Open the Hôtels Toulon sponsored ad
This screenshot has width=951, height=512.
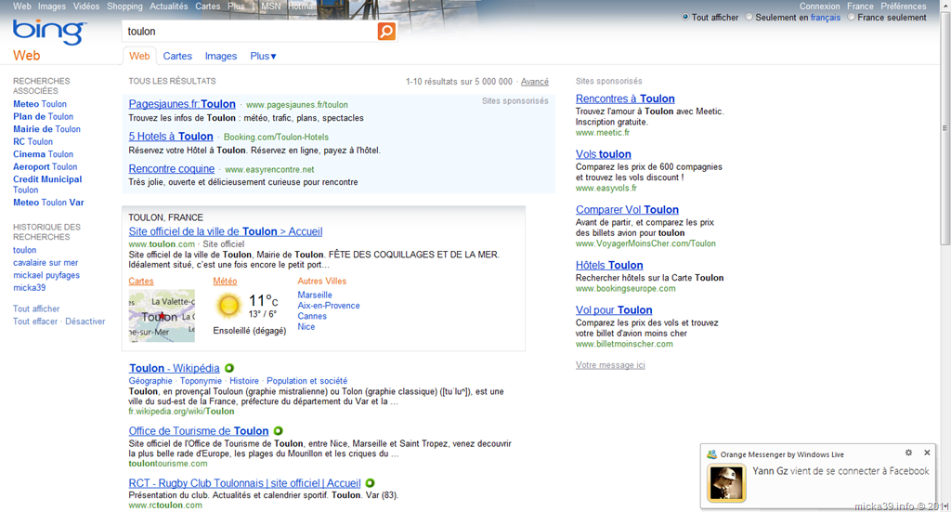(x=609, y=265)
